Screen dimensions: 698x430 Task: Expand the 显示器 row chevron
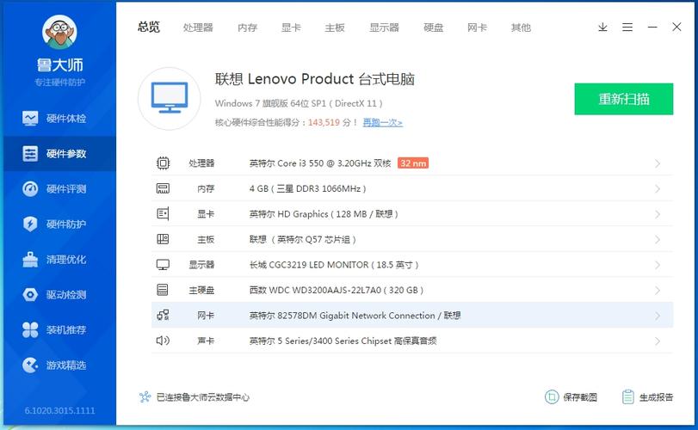pos(658,265)
